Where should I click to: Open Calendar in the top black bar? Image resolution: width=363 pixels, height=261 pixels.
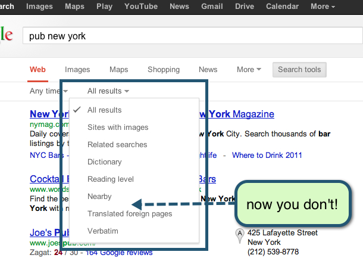[282, 7]
